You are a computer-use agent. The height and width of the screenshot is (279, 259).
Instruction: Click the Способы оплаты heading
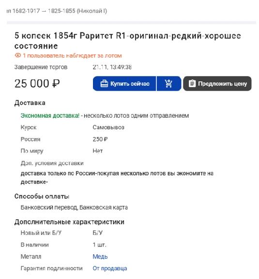click(42, 196)
